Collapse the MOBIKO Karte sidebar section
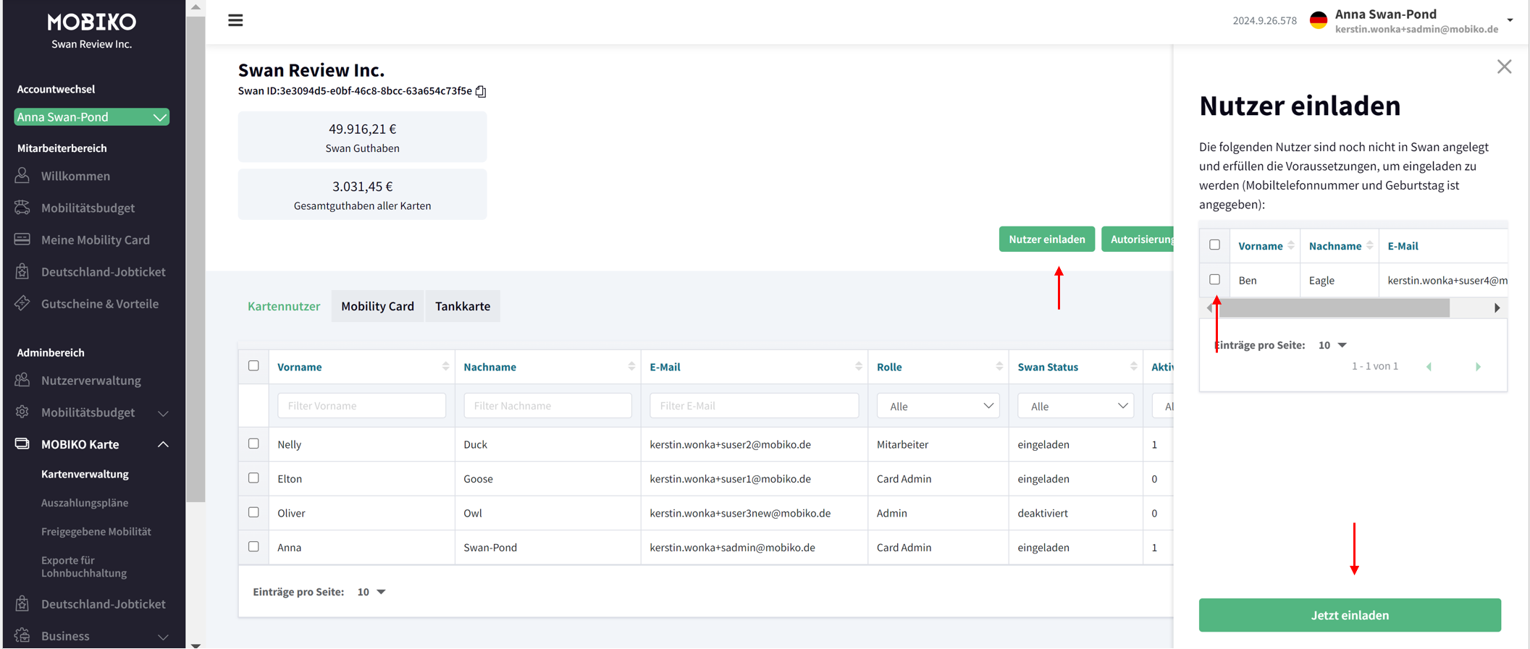 tap(163, 444)
